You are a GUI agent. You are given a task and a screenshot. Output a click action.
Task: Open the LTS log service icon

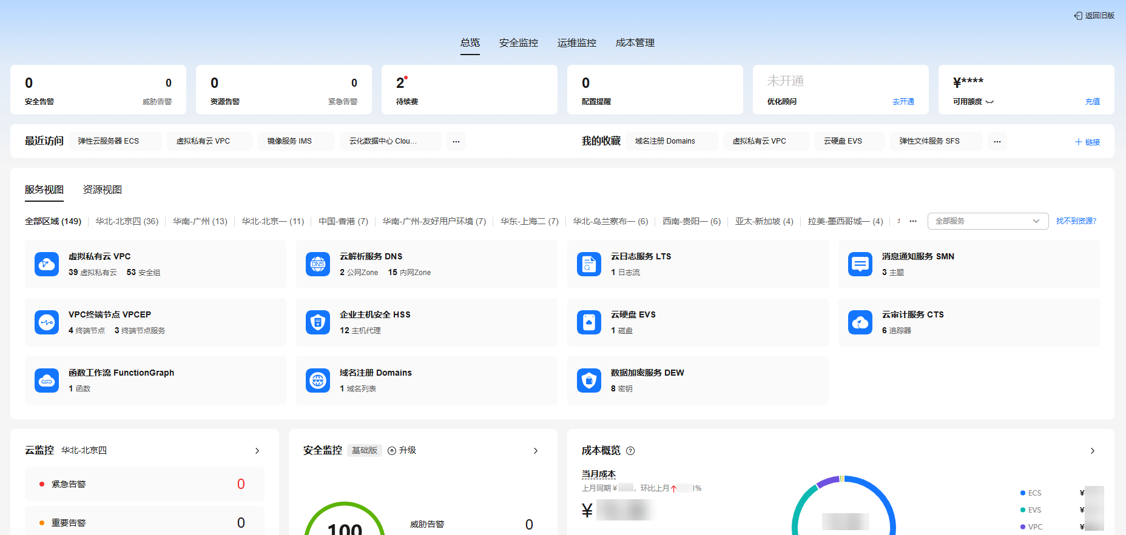589,264
